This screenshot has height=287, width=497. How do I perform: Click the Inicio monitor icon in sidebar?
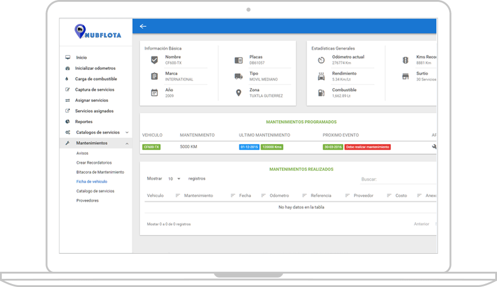tap(68, 58)
